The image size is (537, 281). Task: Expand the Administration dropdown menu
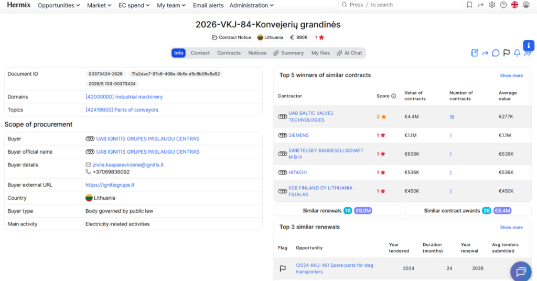(x=251, y=5)
